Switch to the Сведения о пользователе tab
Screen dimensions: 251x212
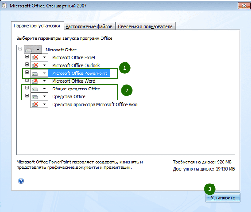[x=145, y=26]
